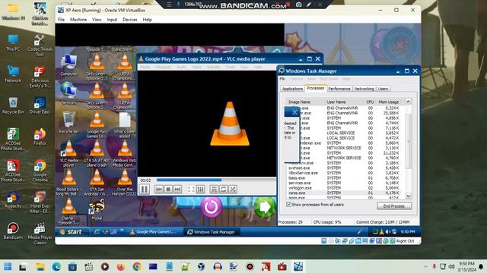Select Codec Tweak Tool desktop icon
The height and width of the screenshot is (273, 487).
(40, 45)
